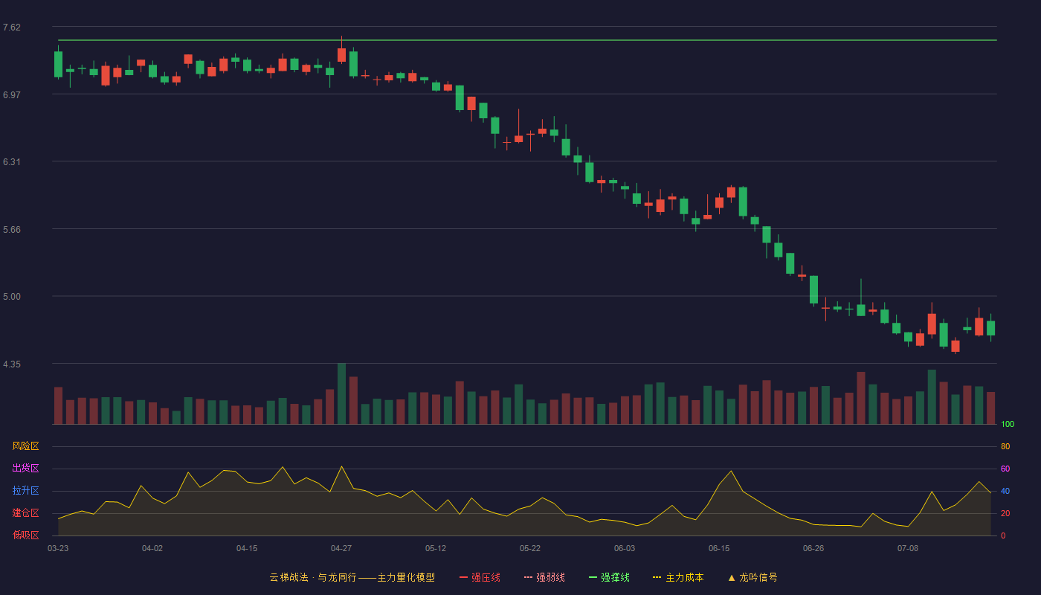
Task: Click the 04-15 date label
Action: 247,548
